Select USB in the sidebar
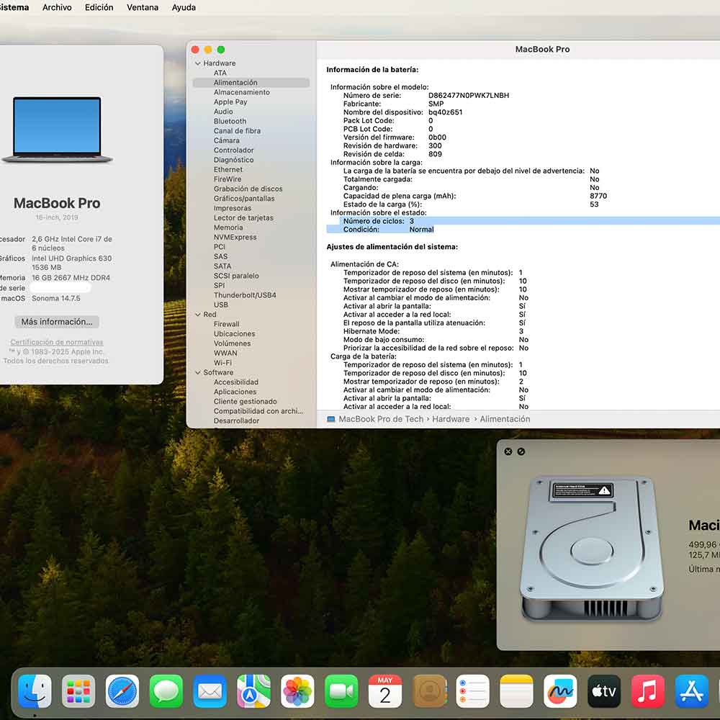Screen dimensions: 720x720 (221, 305)
